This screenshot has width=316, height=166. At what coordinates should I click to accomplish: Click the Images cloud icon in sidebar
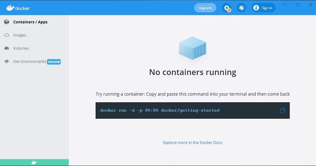coord(7,35)
